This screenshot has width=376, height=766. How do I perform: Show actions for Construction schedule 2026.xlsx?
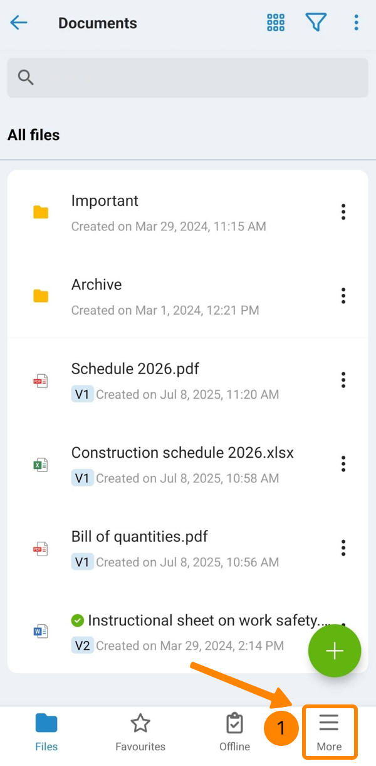click(343, 464)
